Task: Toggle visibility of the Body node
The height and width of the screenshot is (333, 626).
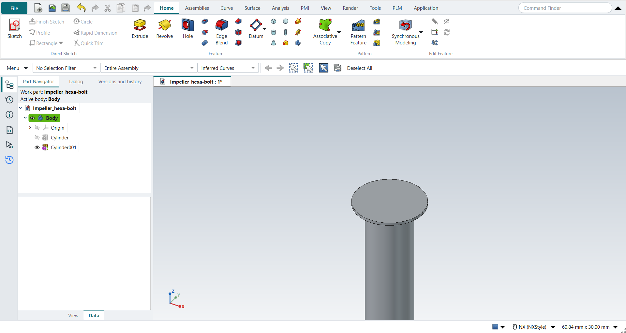Action: pos(33,118)
